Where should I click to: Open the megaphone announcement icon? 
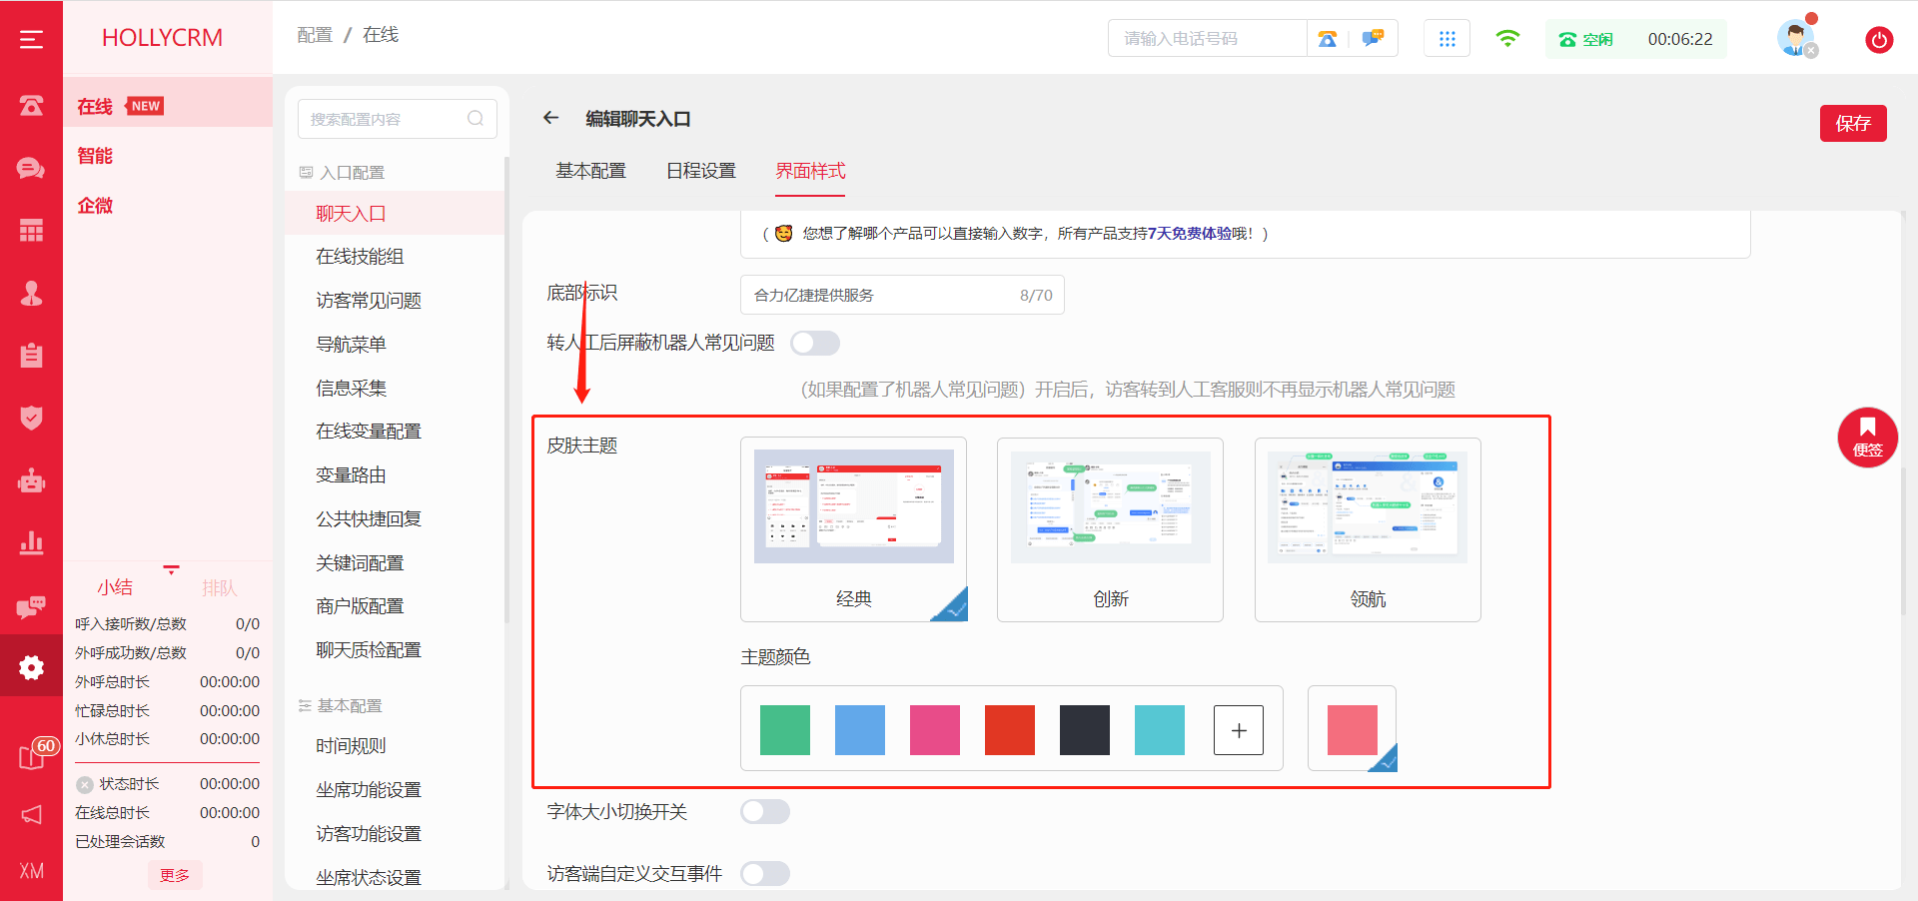[31, 814]
